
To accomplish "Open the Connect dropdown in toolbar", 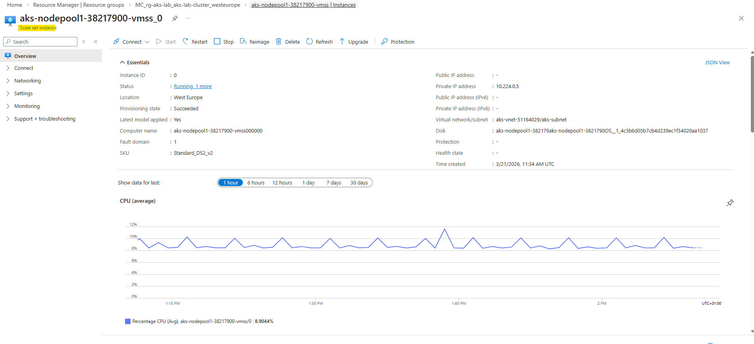I will pos(131,42).
